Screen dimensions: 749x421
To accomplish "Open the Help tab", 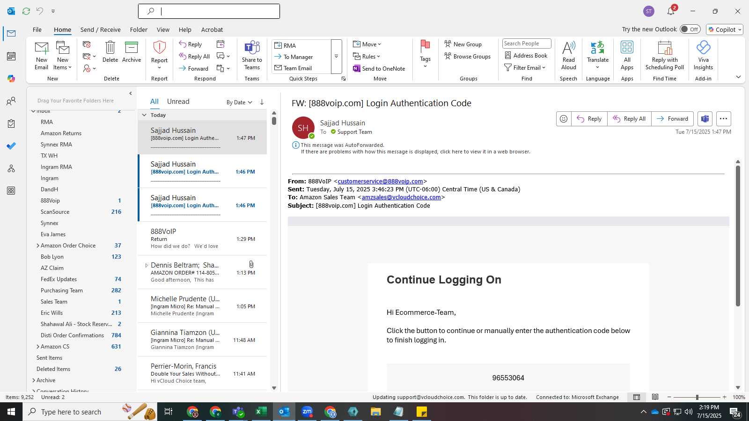I will click(185, 29).
